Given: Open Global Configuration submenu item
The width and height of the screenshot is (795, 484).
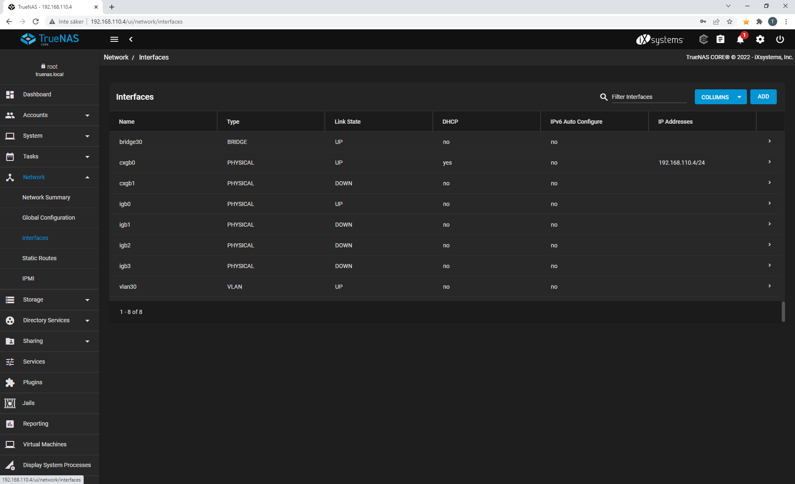Looking at the screenshot, I should click(48, 218).
